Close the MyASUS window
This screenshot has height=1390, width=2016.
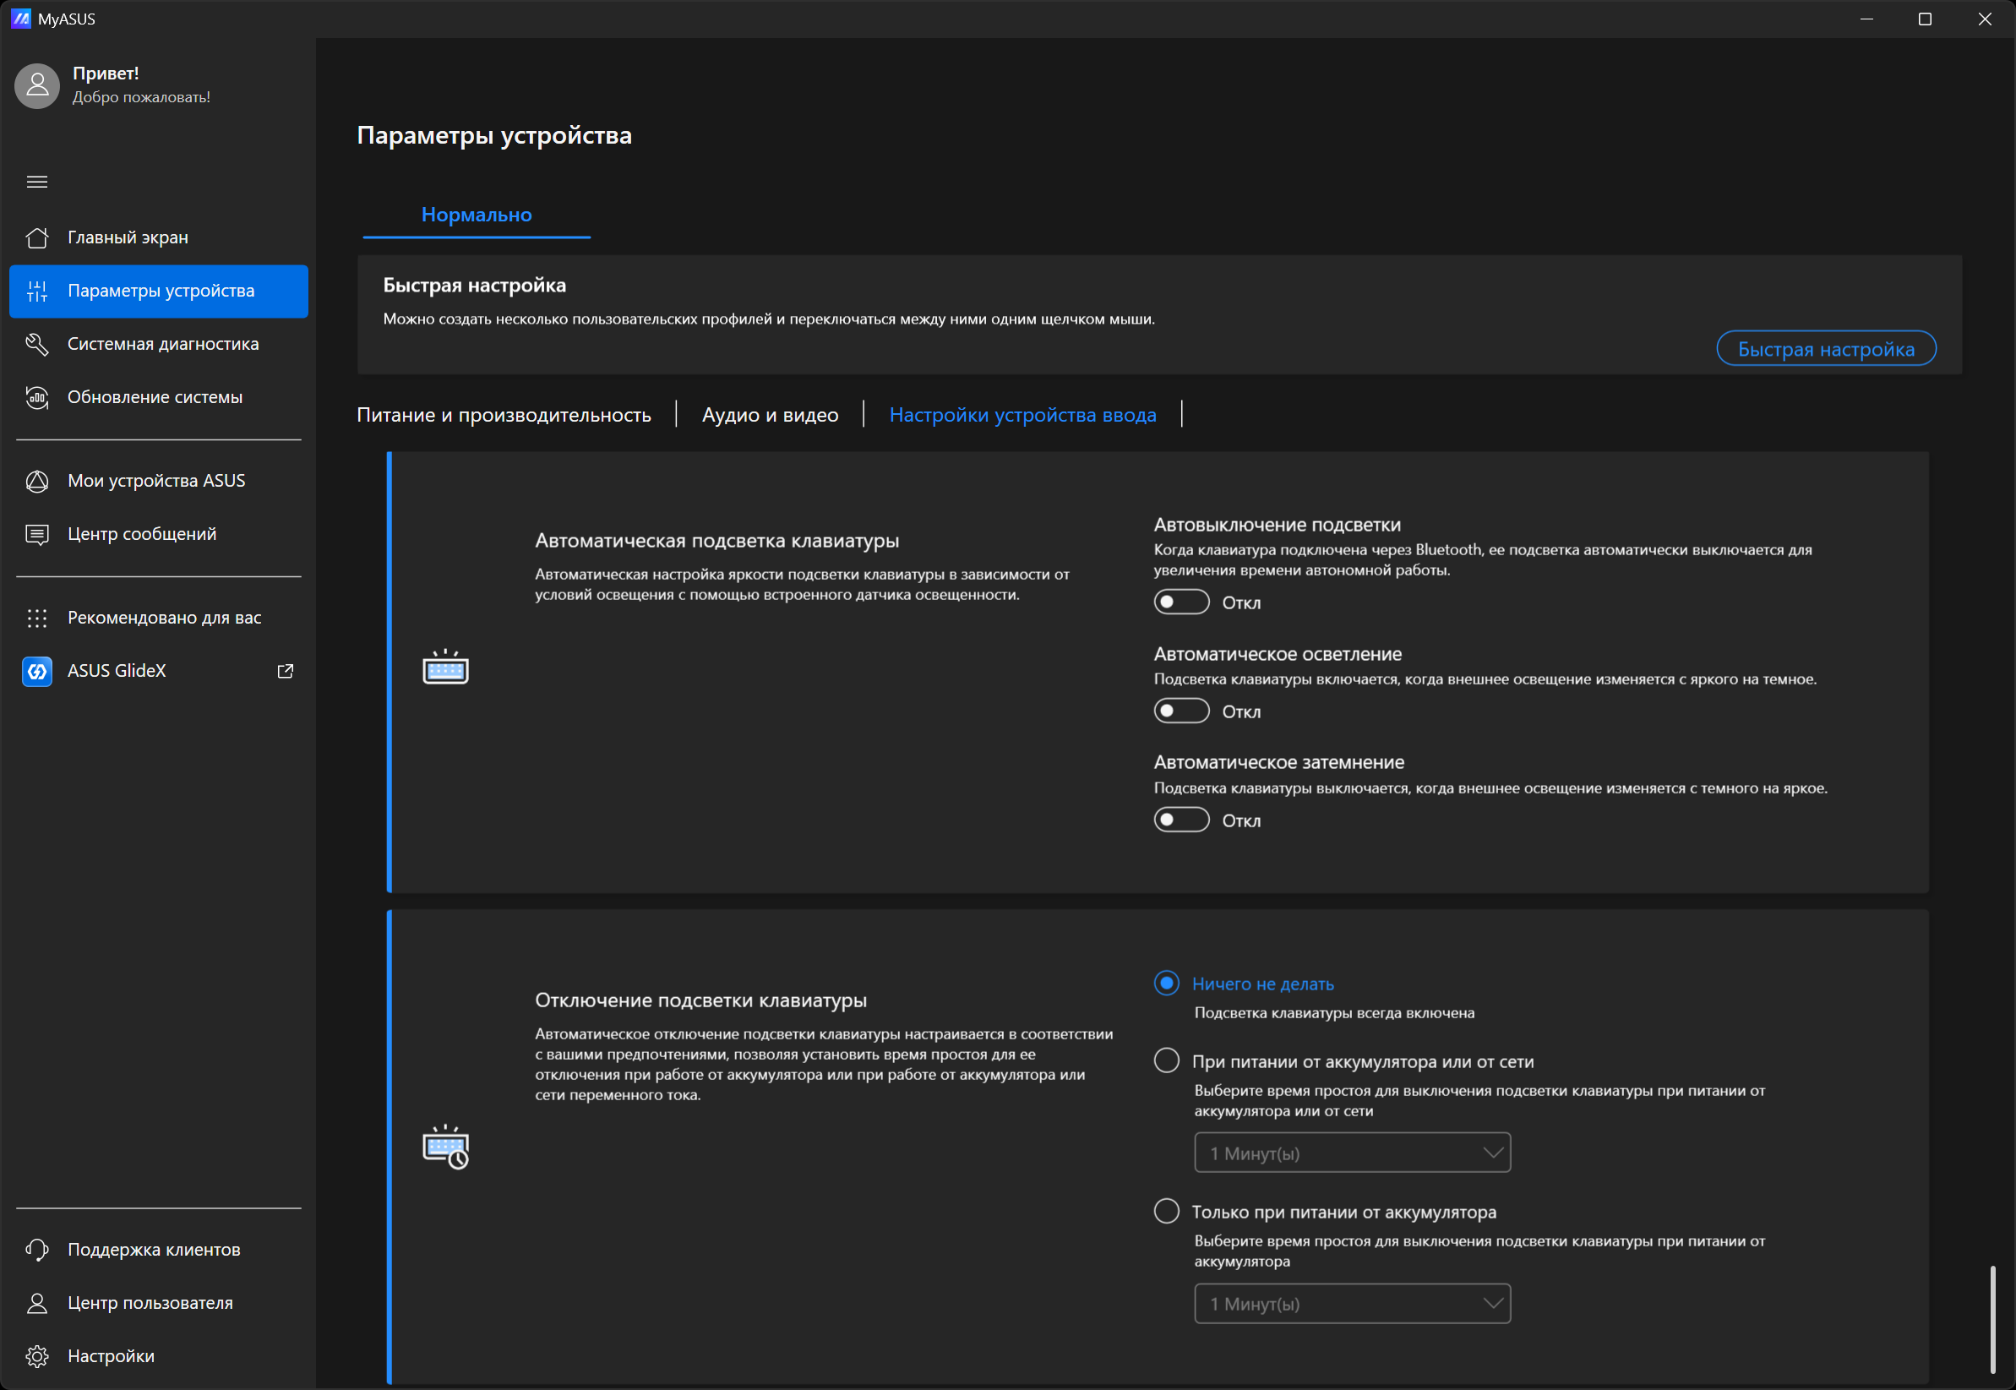tap(1986, 19)
